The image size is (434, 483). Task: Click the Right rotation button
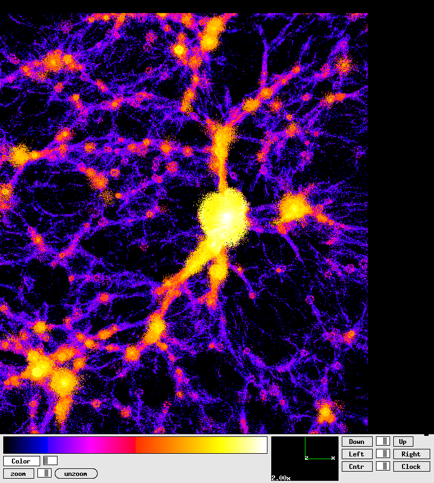pos(412,454)
